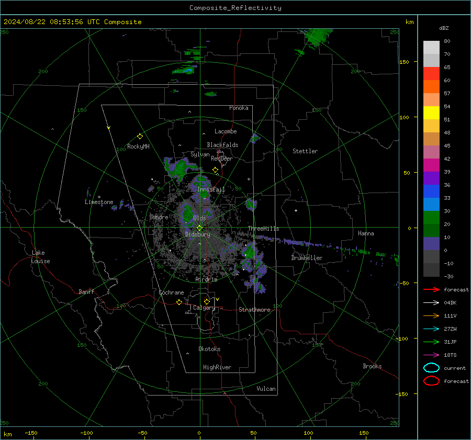The height and width of the screenshot is (440, 471).
Task: Click the cyan current ellipse icon
Action: tap(431, 368)
